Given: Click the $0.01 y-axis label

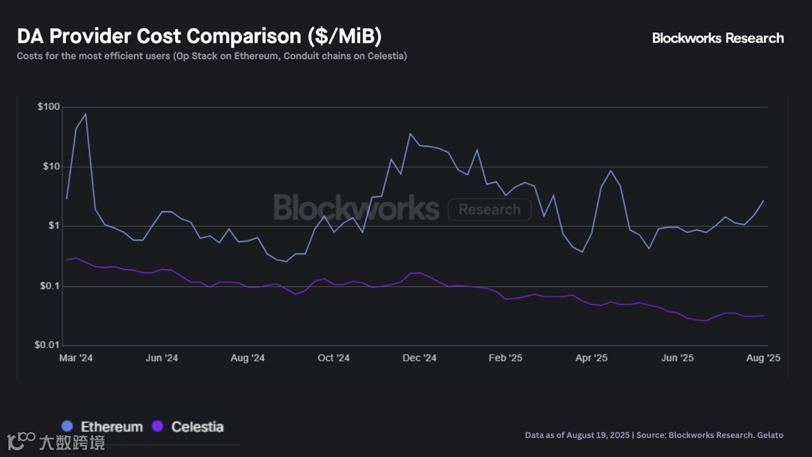Looking at the screenshot, I should [47, 345].
